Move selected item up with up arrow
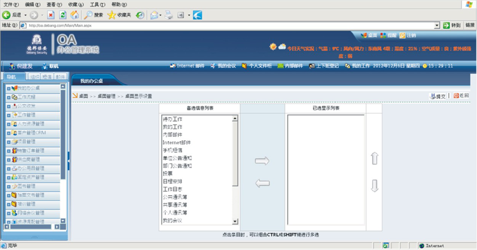Screen dimensions: 477x250 (374, 158)
